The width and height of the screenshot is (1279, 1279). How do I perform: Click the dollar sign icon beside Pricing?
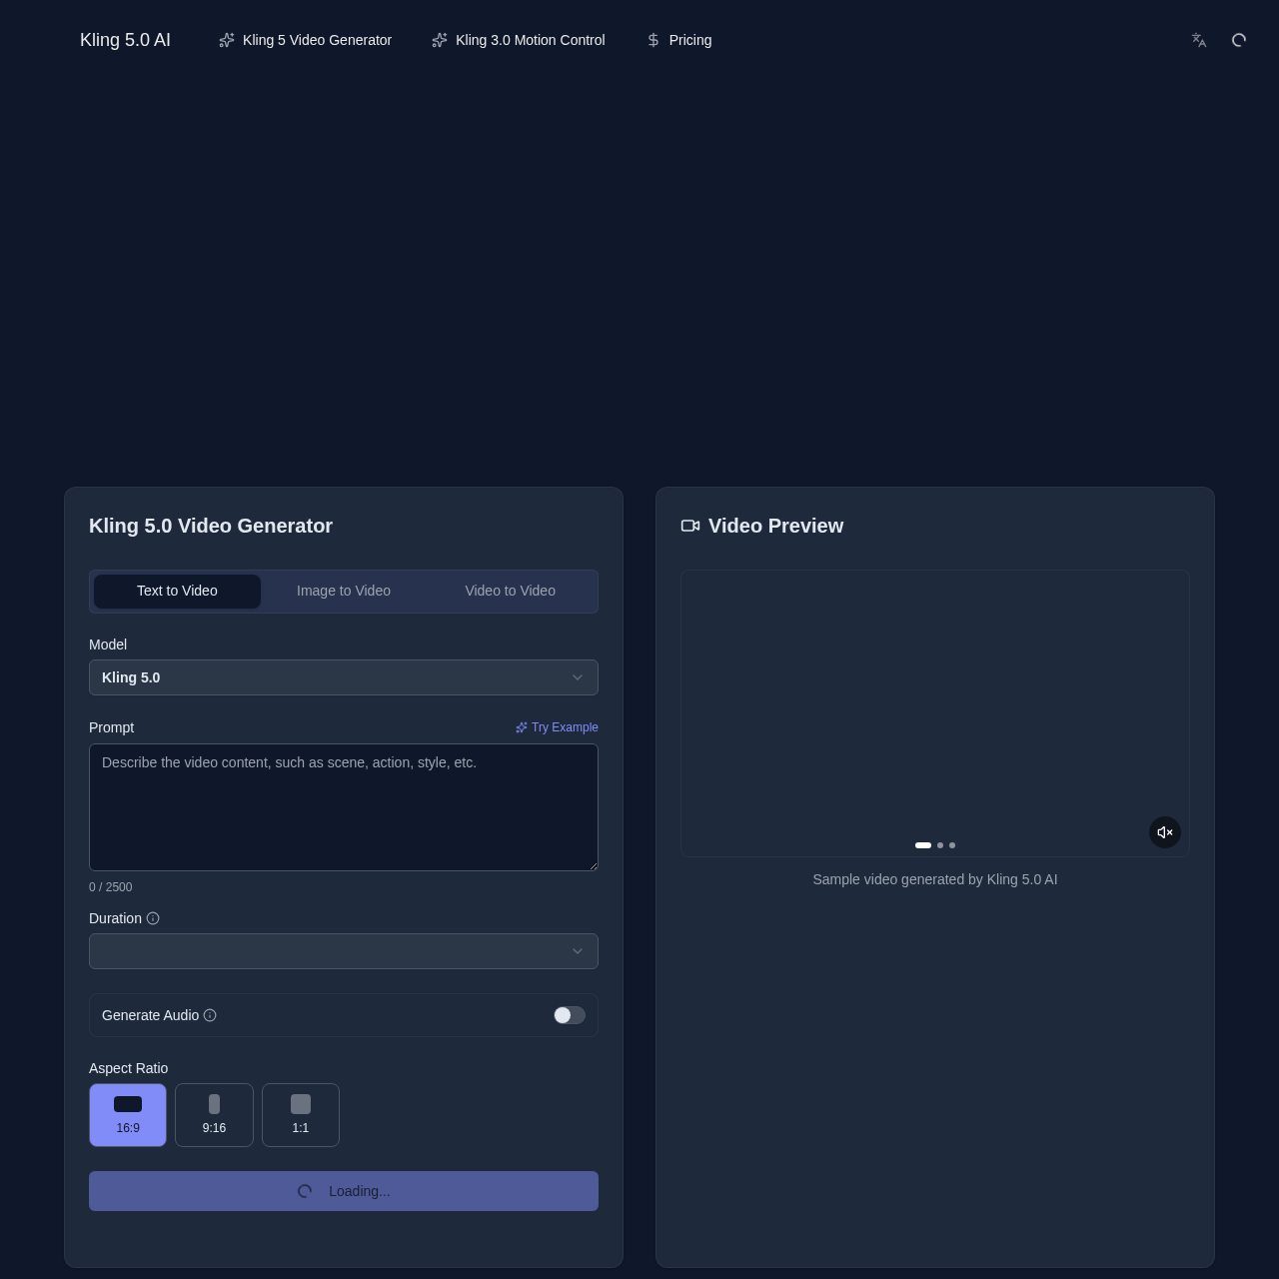652,40
